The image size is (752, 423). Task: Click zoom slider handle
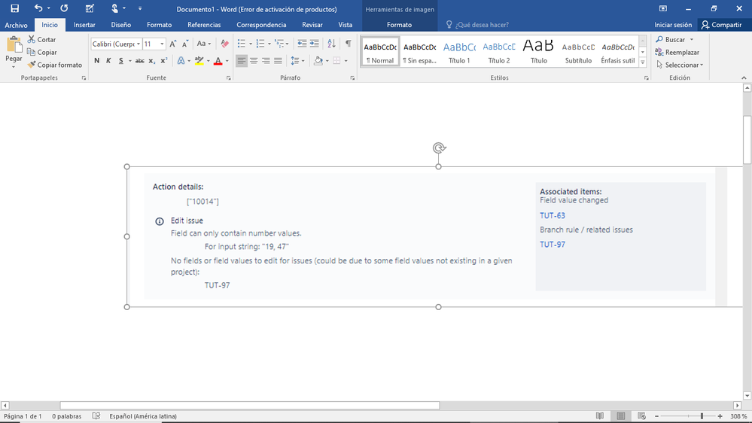(x=702, y=416)
